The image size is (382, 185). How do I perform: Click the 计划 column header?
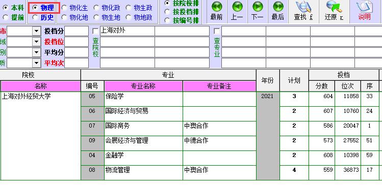click(294, 81)
